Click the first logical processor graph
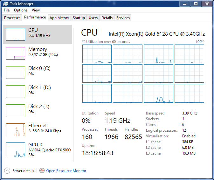Screen dimensions: 214x180 97,54
